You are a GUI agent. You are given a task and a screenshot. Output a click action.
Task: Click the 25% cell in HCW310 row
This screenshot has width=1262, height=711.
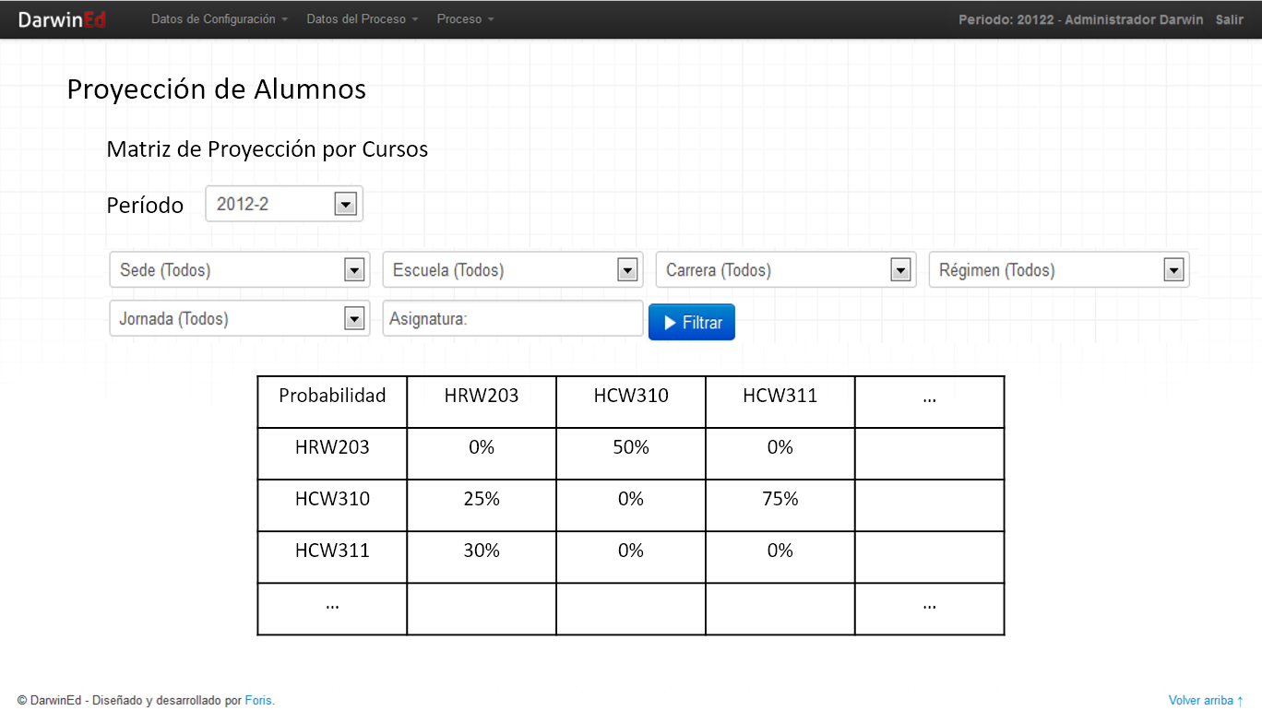pyautogui.click(x=482, y=504)
